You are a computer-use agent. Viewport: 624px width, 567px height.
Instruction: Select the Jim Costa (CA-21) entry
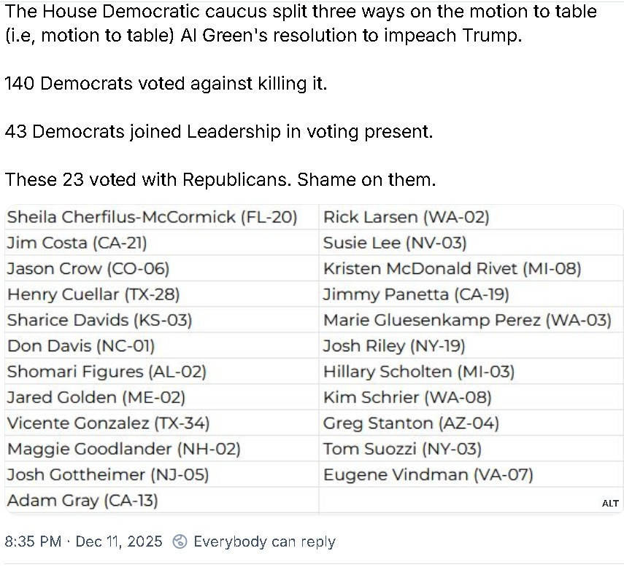(82, 243)
